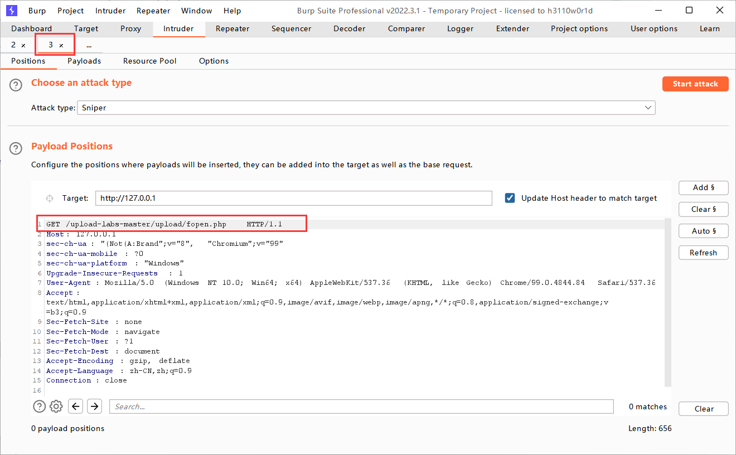This screenshot has height=455, width=736.
Task: Select Intruder attack tab 3
Action: tap(51, 45)
